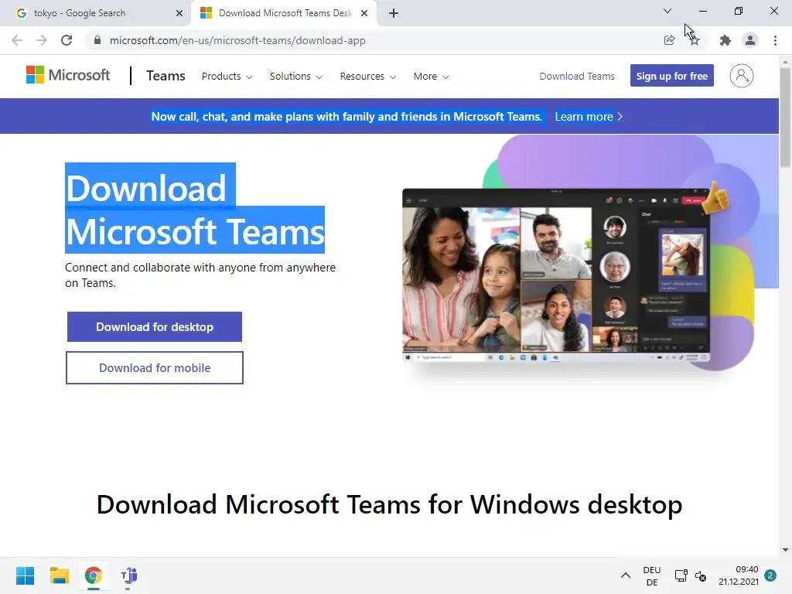
Task: Click 'Download Microsoft Teams for Windows desktop' heading
Action: point(390,504)
